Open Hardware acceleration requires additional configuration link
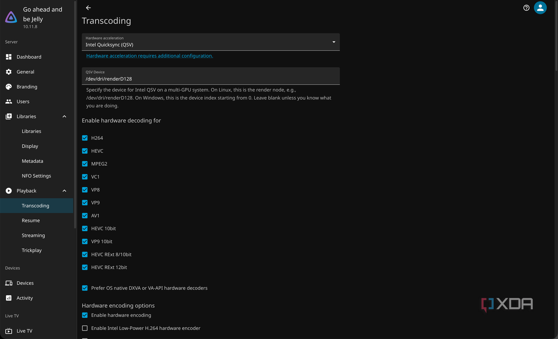 click(149, 56)
